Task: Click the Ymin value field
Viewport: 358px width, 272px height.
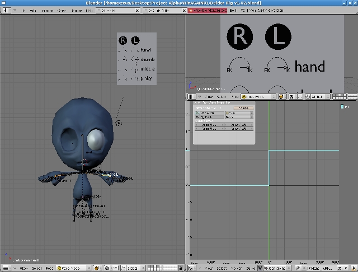Action: (209, 129)
